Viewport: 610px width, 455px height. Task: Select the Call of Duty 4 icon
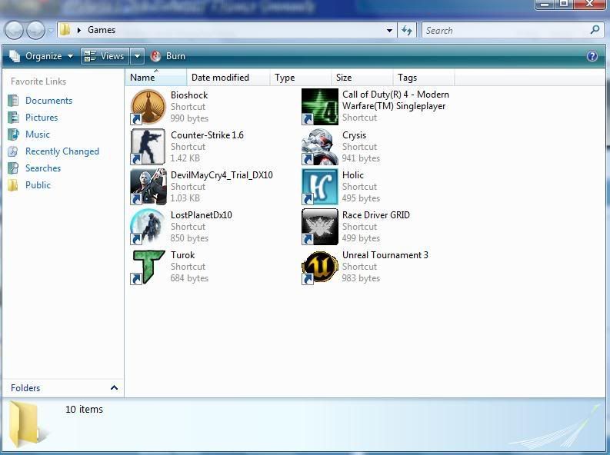[x=319, y=107]
